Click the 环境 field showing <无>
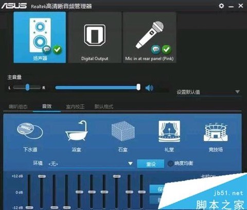 click(x=91, y=164)
